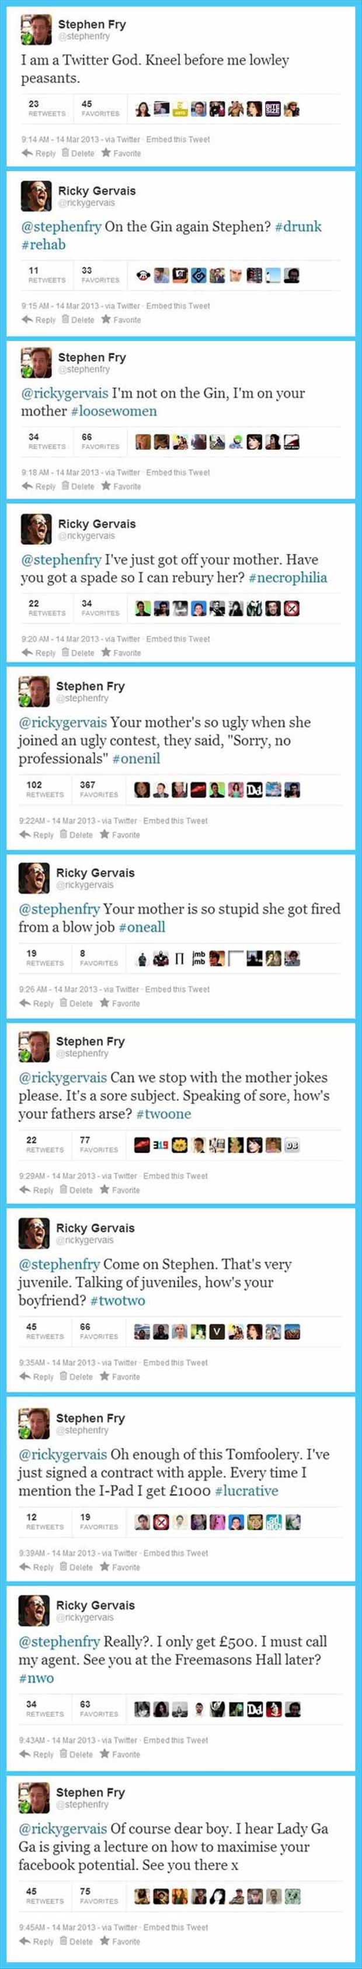Screen dimensions: 362x1969
Task: Open the #lucrative hashtag
Action: (246, 1491)
